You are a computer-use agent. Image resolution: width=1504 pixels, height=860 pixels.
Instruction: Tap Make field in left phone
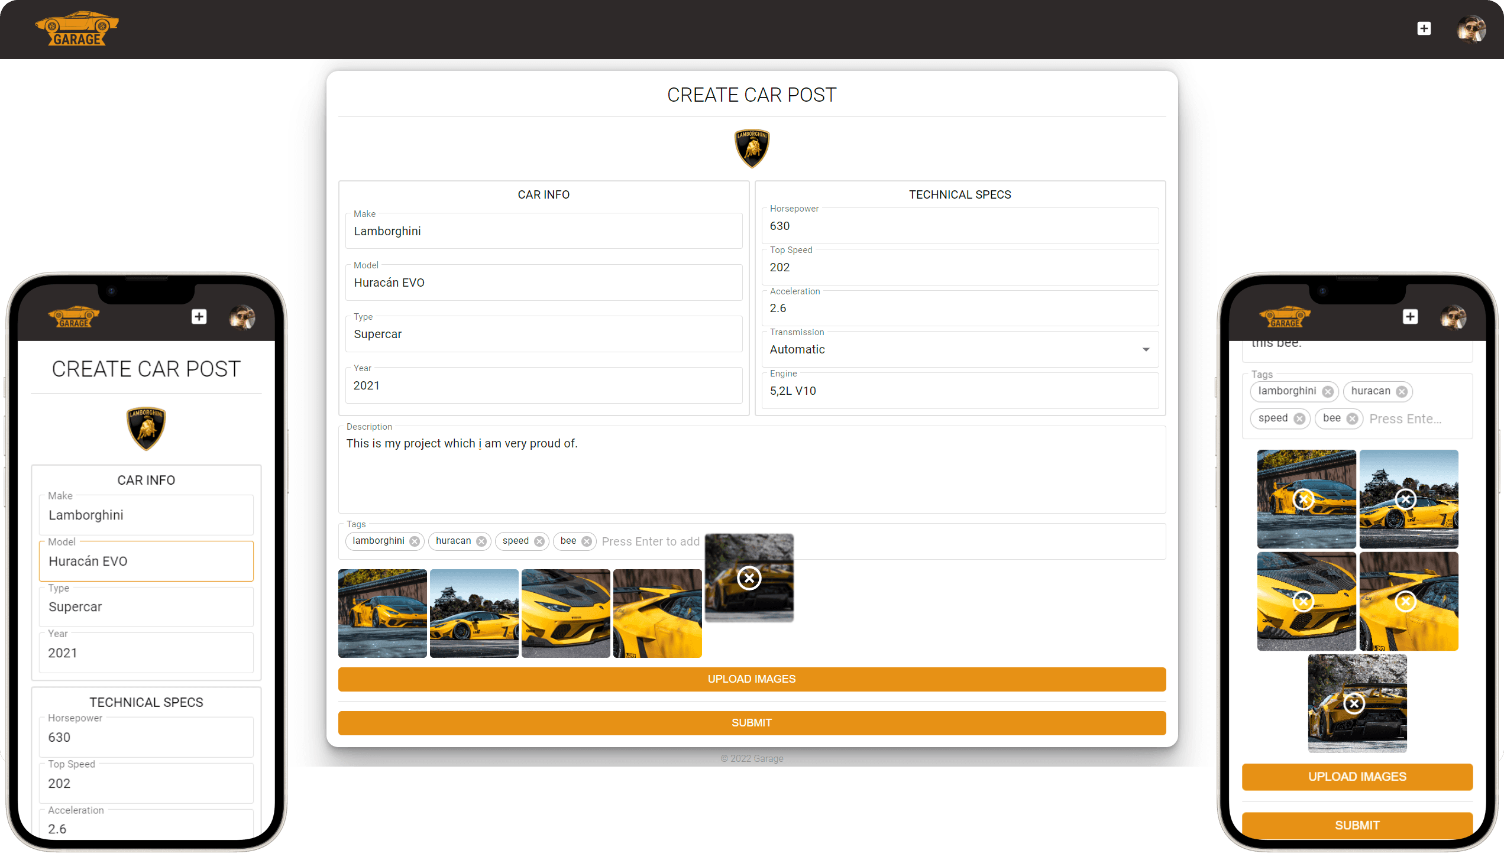pos(146,515)
